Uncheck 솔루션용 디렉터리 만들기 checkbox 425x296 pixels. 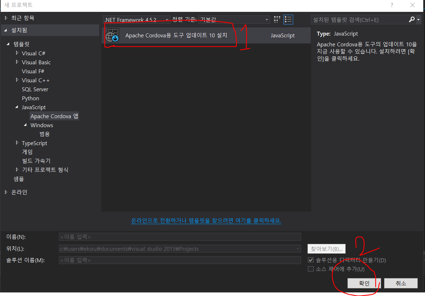click(x=311, y=260)
